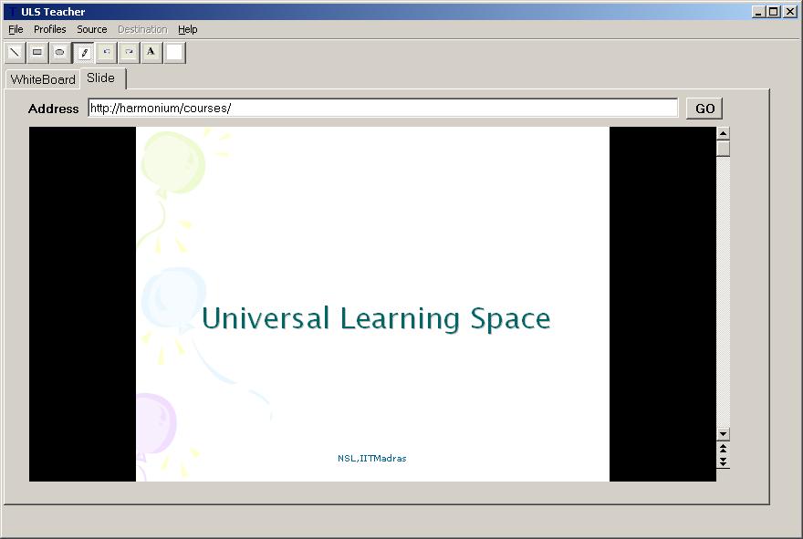Click the ULS Teacher title bar icon
Viewport: 803px width, 539px height.
12,12
